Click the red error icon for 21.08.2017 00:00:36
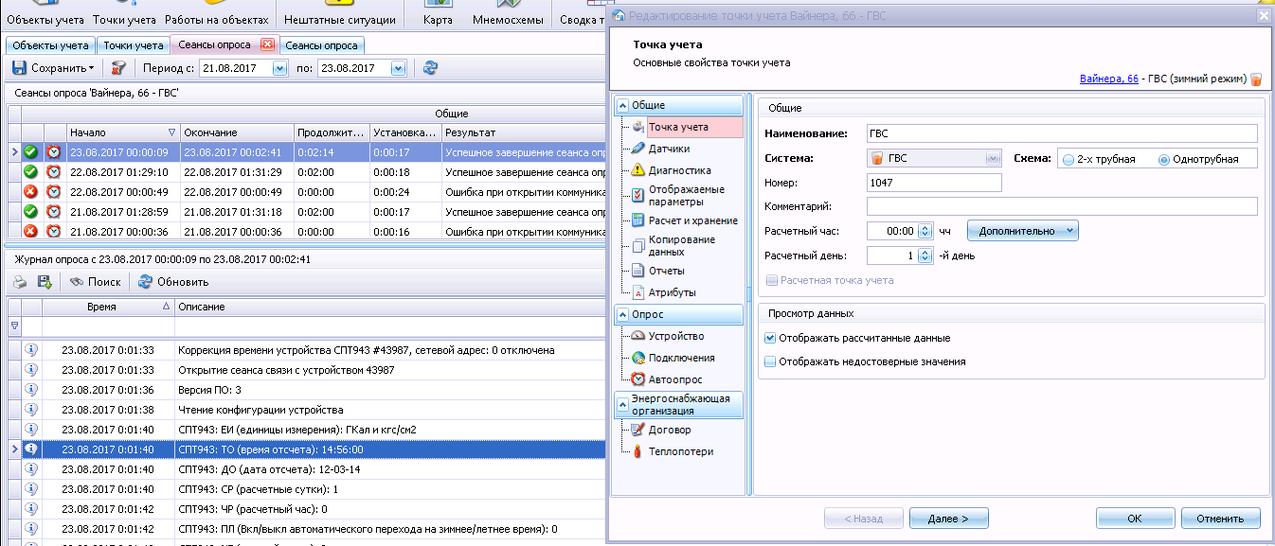This screenshot has width=1275, height=546. point(31,231)
